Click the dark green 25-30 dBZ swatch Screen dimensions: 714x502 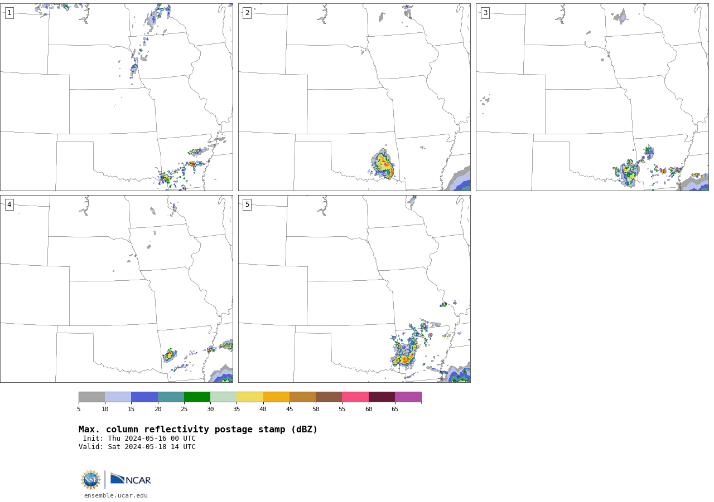(x=197, y=397)
